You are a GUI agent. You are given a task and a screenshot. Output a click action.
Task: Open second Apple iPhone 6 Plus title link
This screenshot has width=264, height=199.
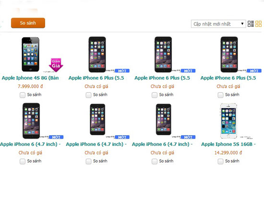tap(162, 78)
